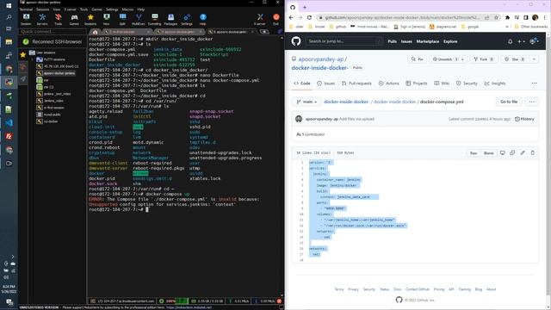Screen dimensions: 551x310
Task: Open commit History link
Action: pyautogui.click(x=524, y=119)
